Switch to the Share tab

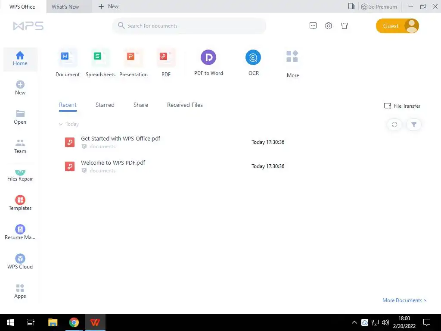[141, 105]
